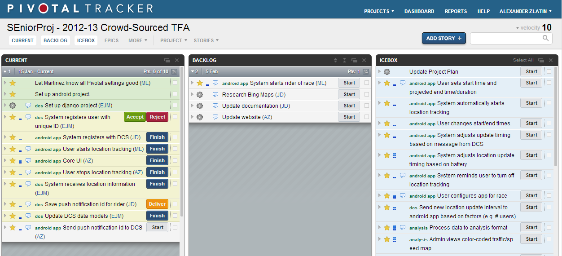Click ADD STORY button
The image size is (562, 256).
coord(444,38)
